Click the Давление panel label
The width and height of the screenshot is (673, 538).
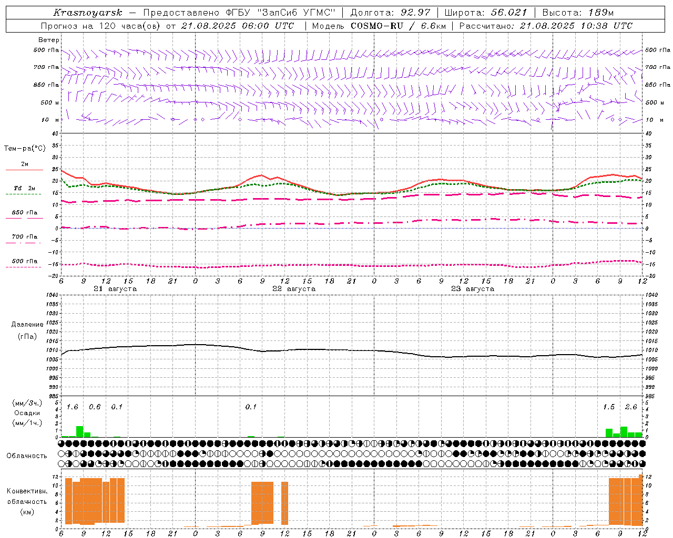pyautogui.click(x=27, y=325)
